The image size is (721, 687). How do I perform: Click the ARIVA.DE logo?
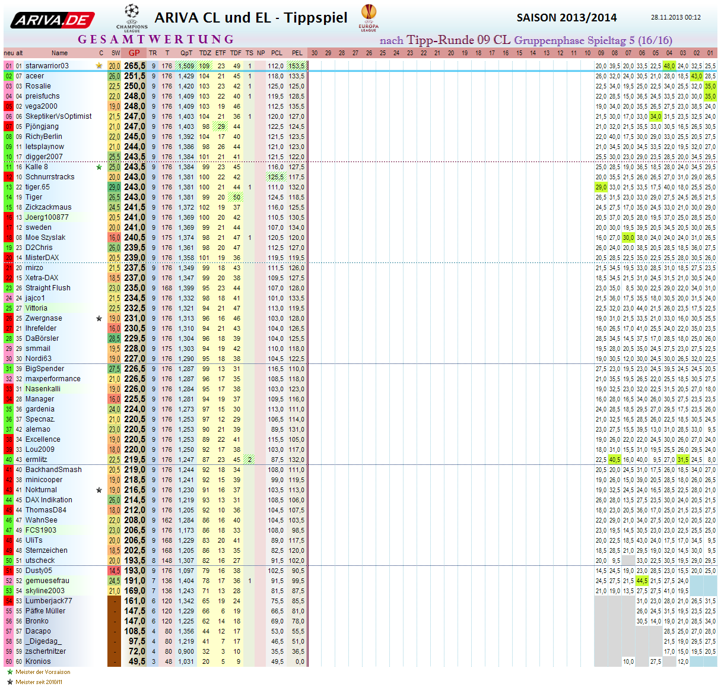click(x=52, y=20)
